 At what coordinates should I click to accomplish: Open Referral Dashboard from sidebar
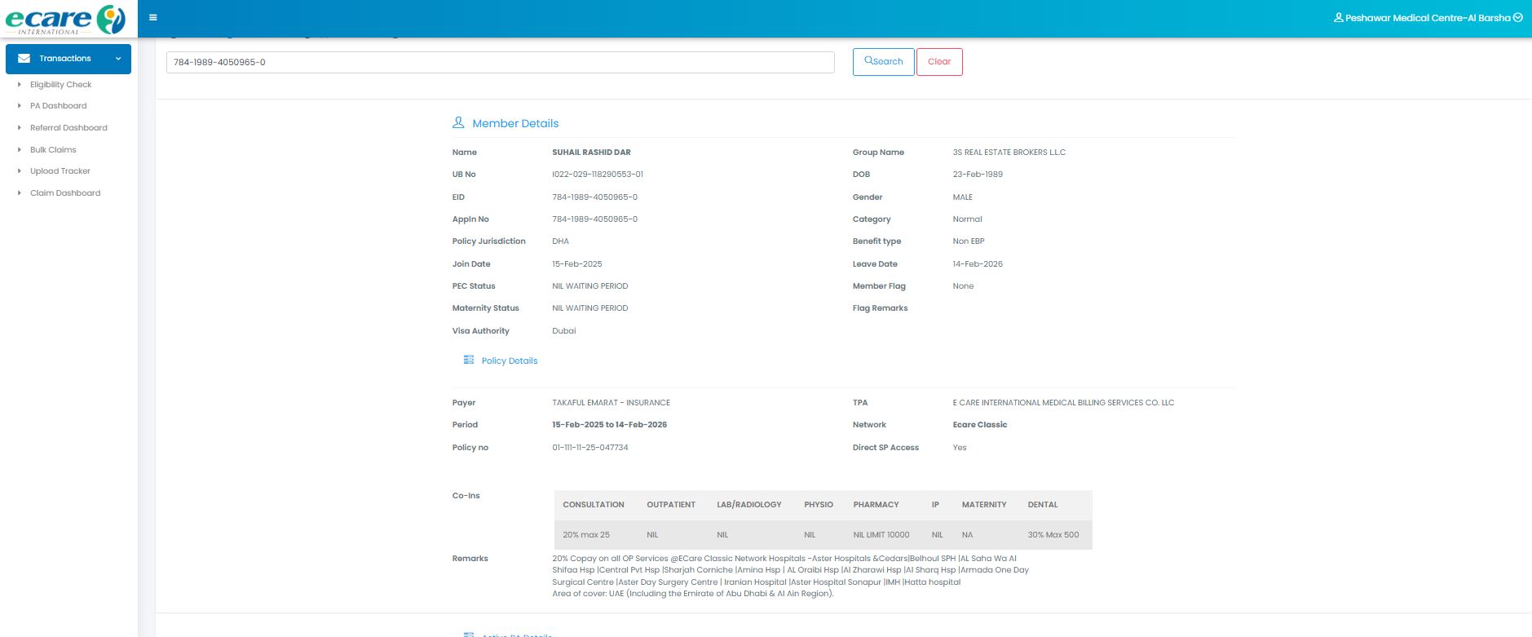68,128
